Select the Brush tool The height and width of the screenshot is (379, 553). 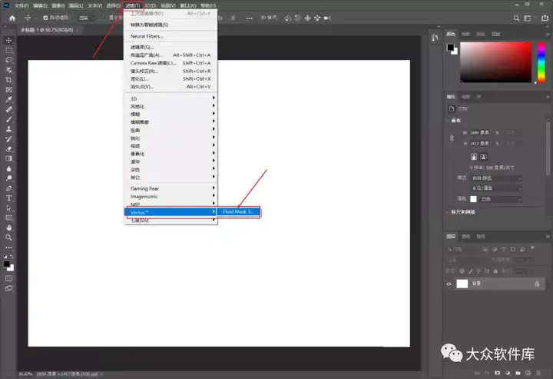[x=8, y=119]
